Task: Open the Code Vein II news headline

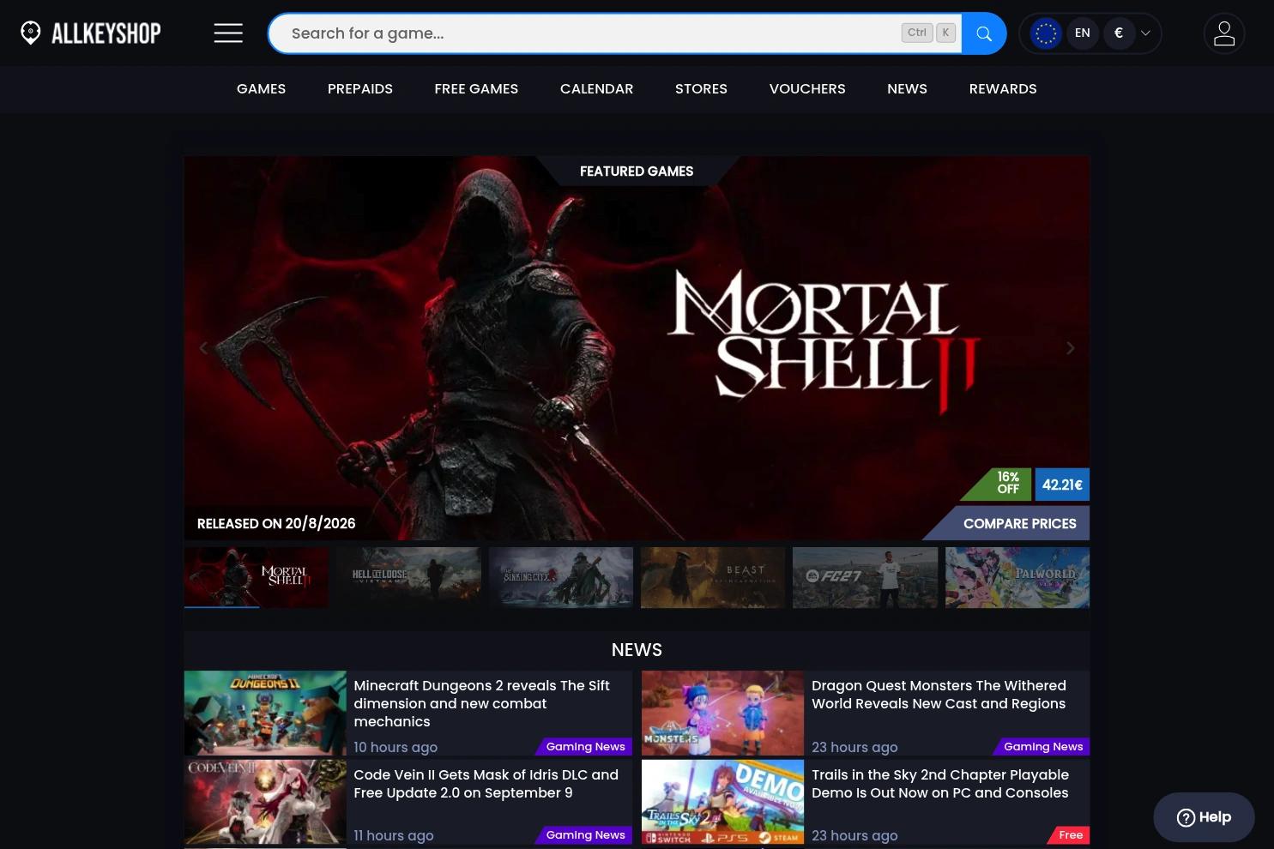Action: click(x=486, y=784)
